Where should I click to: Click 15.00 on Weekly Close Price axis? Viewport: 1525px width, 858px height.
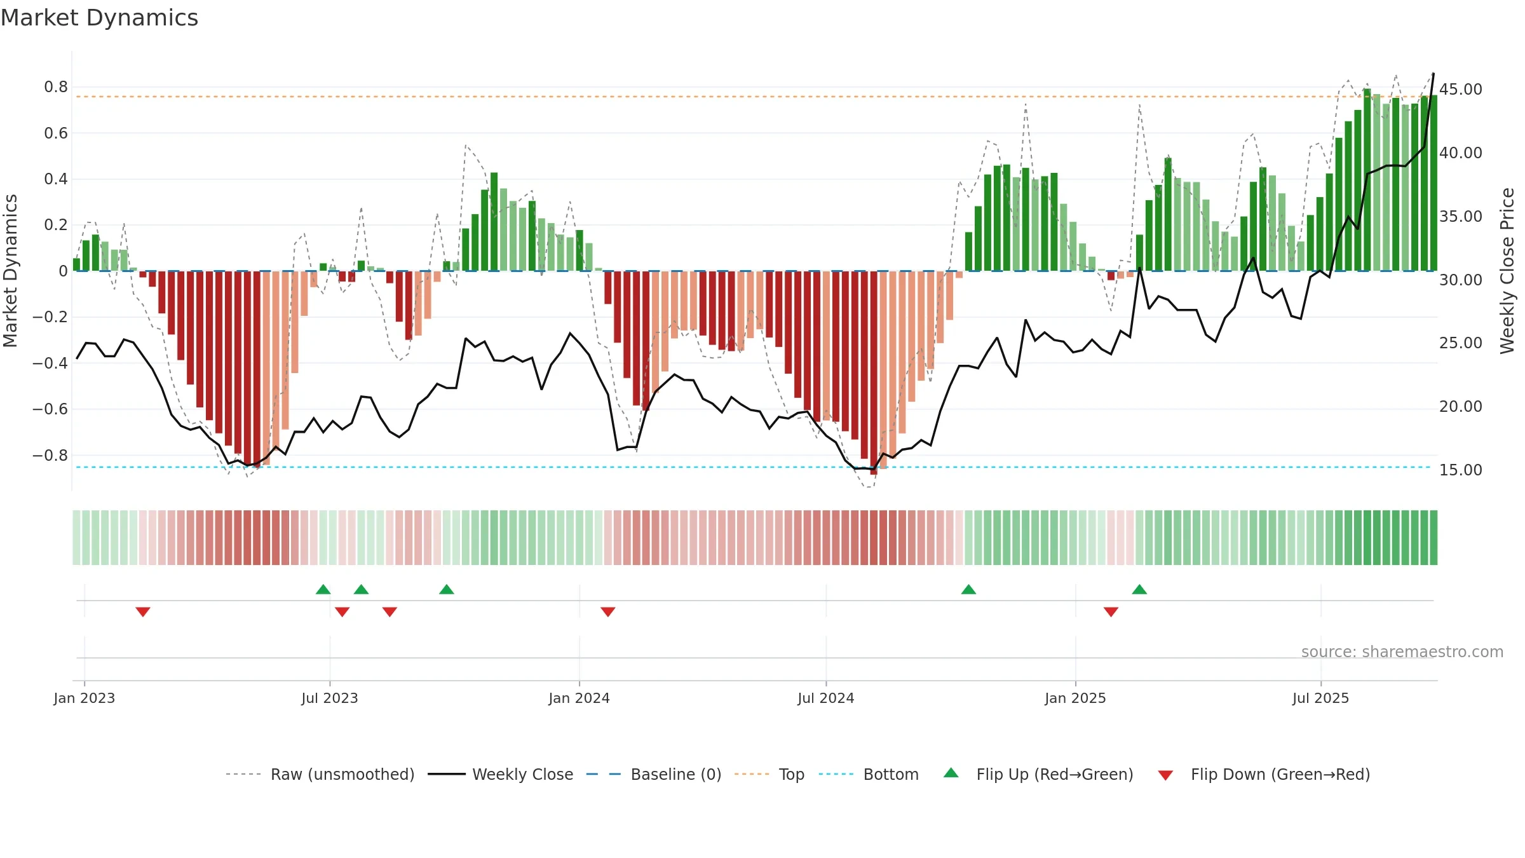point(1461,470)
